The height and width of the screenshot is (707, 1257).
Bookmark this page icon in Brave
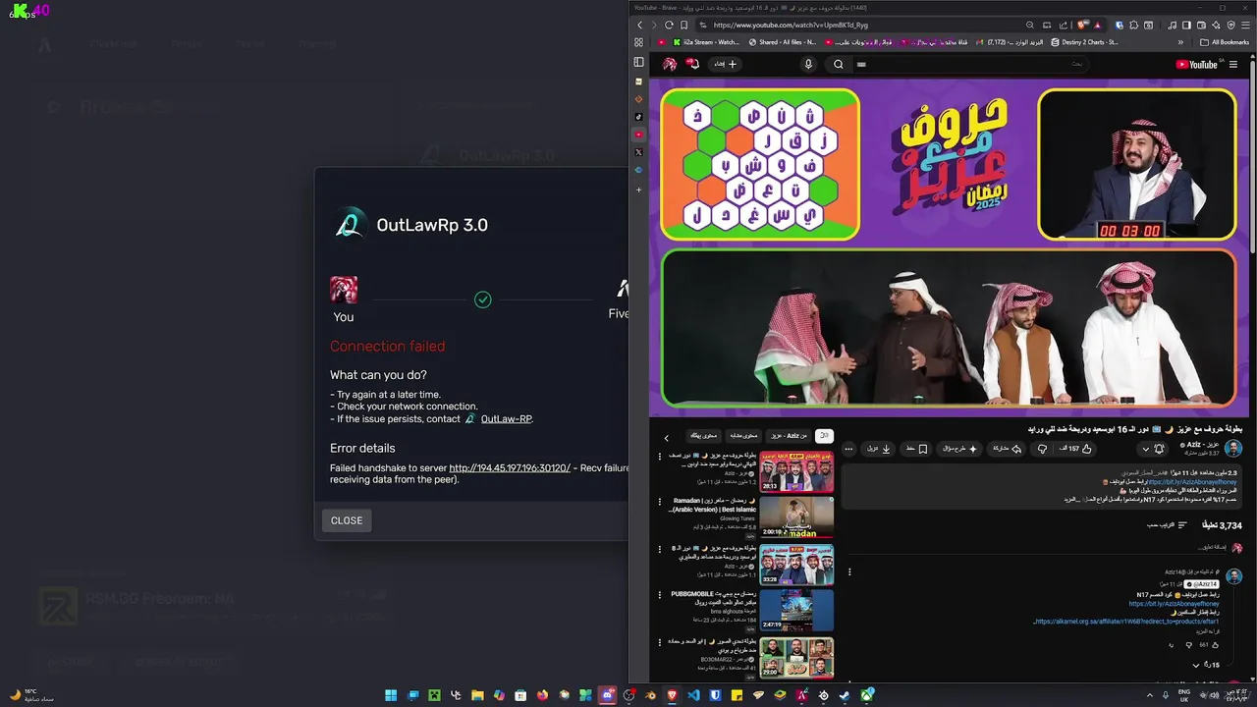[684, 25]
